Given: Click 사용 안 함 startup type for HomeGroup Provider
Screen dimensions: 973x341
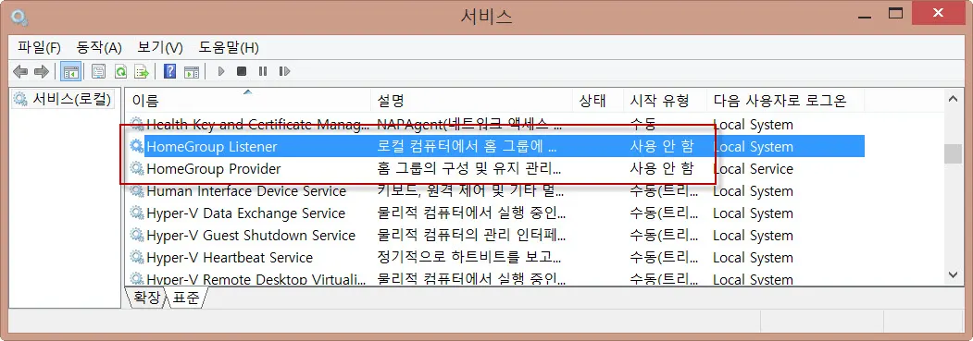Looking at the screenshot, I should coord(661,169).
